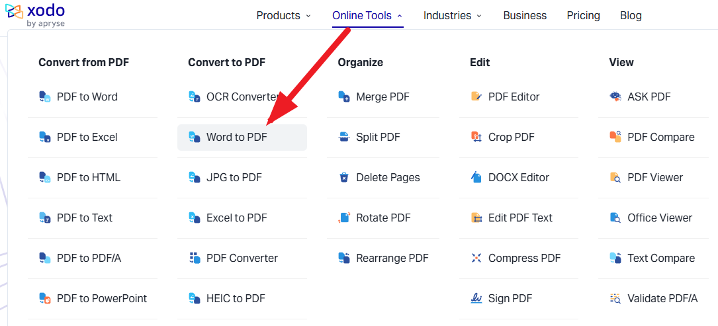Click the PDF Converter icon
The width and height of the screenshot is (718, 326).
[x=195, y=258]
